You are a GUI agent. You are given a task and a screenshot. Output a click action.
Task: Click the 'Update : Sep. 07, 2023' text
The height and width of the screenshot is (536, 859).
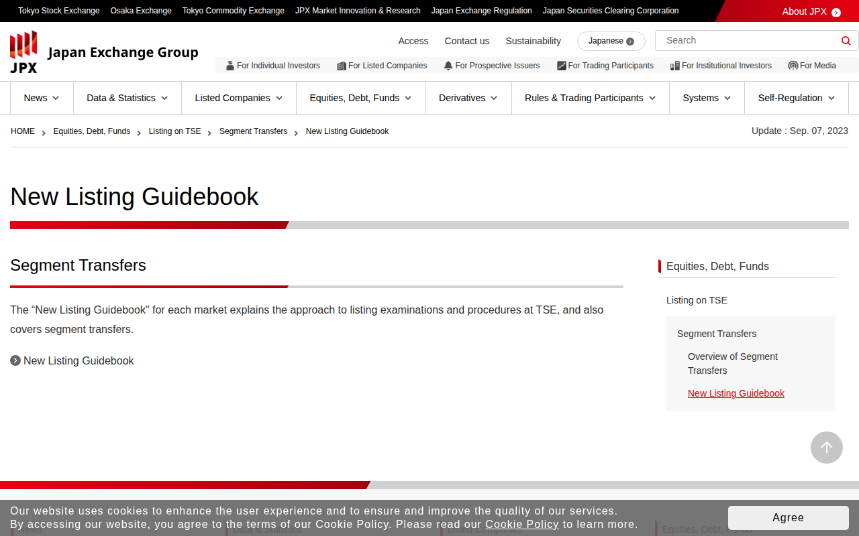[800, 131]
